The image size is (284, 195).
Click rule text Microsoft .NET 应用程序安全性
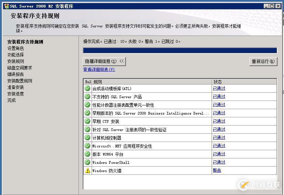[x=122, y=146]
